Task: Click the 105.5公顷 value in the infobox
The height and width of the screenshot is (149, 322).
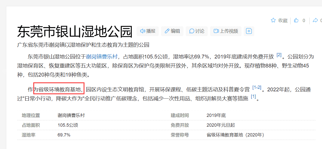Action: tap(68, 125)
